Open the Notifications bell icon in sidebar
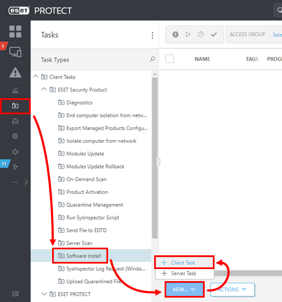 click(15, 152)
